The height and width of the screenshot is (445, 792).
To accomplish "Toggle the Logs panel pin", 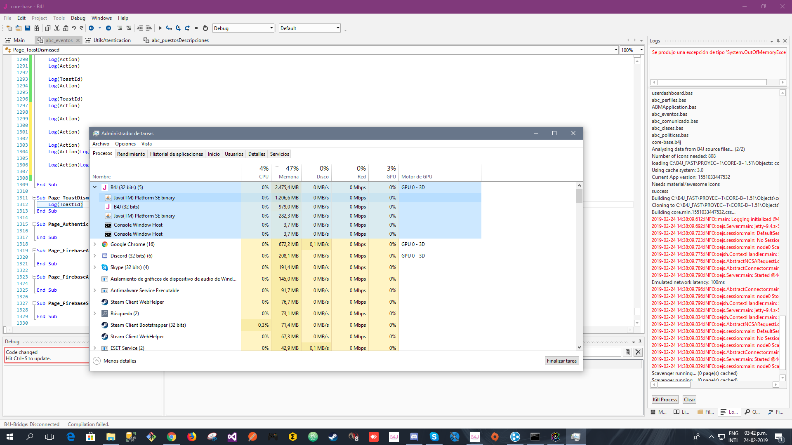I will click(778, 41).
